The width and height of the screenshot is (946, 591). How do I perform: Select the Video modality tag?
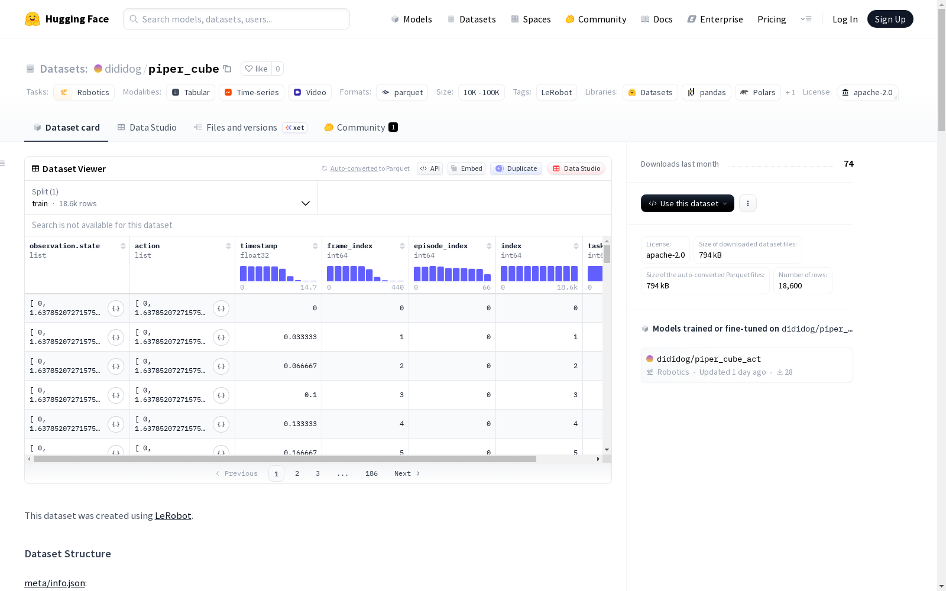(310, 92)
